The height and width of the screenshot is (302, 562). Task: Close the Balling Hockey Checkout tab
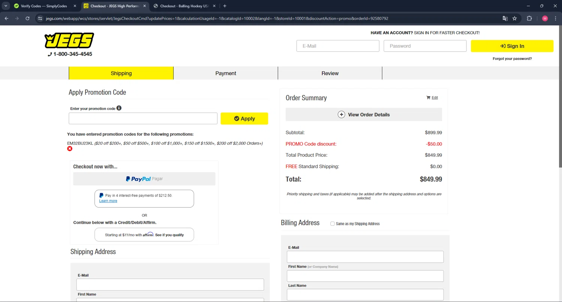[215, 6]
